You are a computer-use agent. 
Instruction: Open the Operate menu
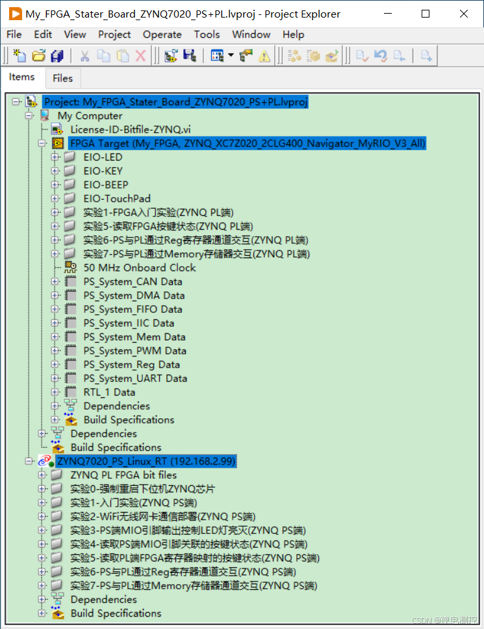[x=162, y=34]
